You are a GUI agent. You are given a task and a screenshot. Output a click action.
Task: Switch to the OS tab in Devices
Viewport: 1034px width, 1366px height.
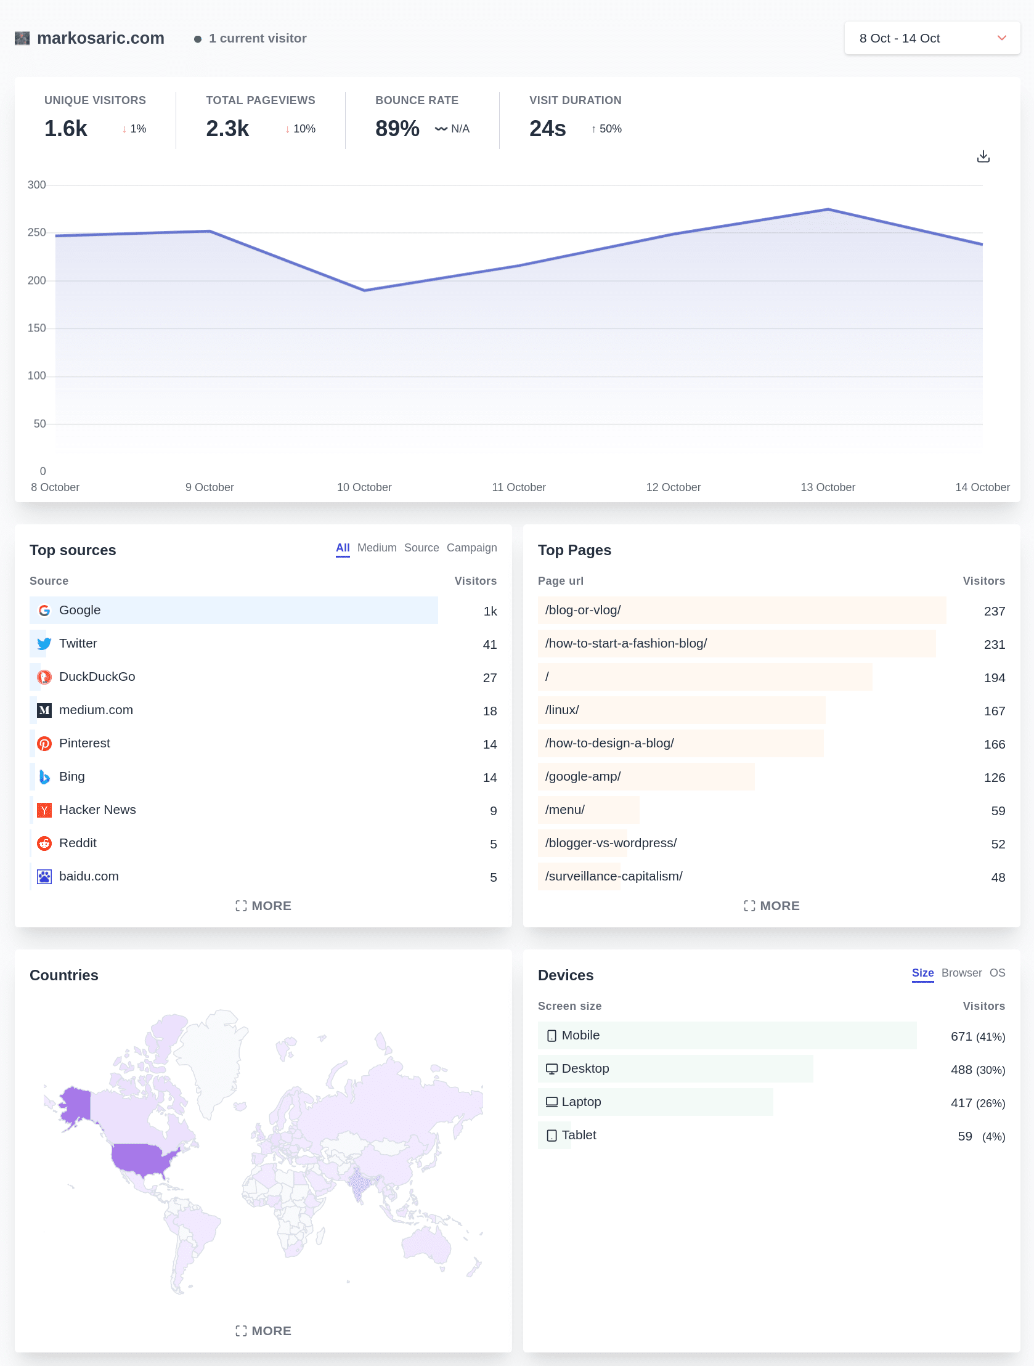point(996,973)
